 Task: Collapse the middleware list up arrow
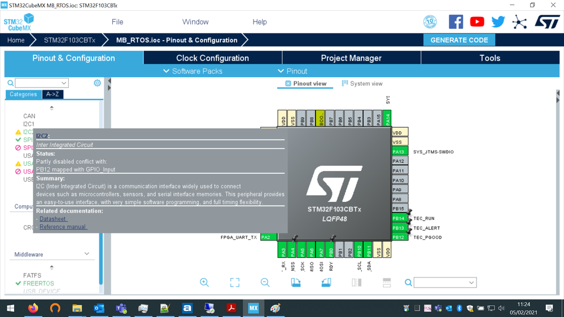[x=52, y=267]
